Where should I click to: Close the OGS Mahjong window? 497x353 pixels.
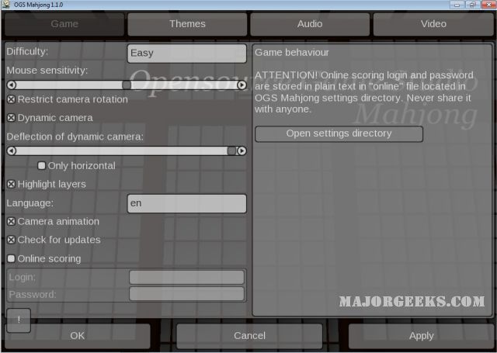488,5
